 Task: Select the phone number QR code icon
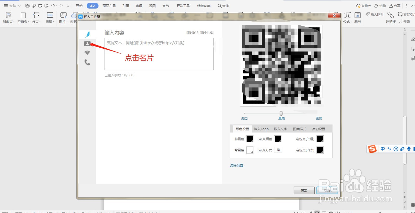tap(87, 62)
